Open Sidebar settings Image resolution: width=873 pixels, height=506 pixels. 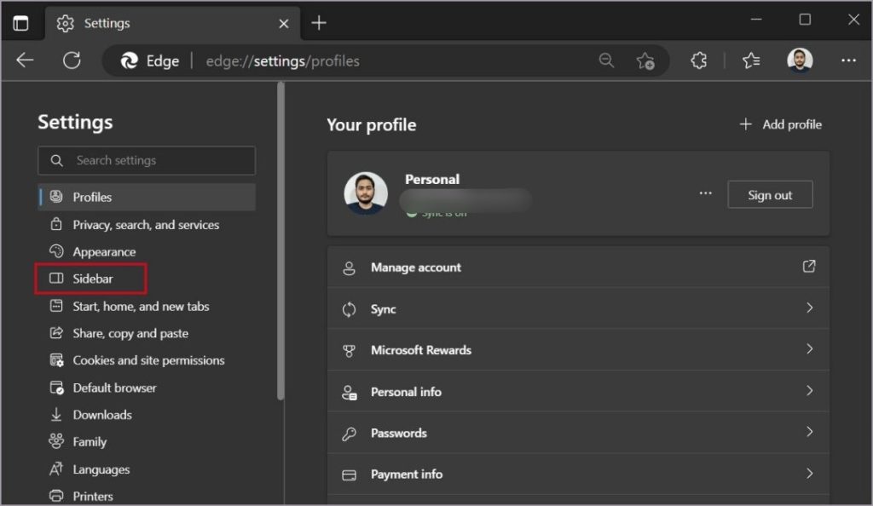tap(90, 279)
